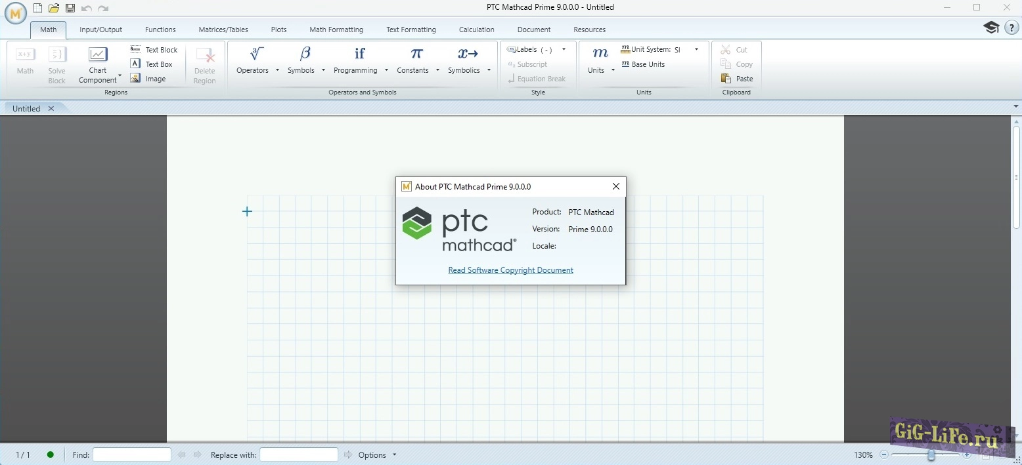
Task: Click the Programming 'if' icon
Action: tap(359, 54)
